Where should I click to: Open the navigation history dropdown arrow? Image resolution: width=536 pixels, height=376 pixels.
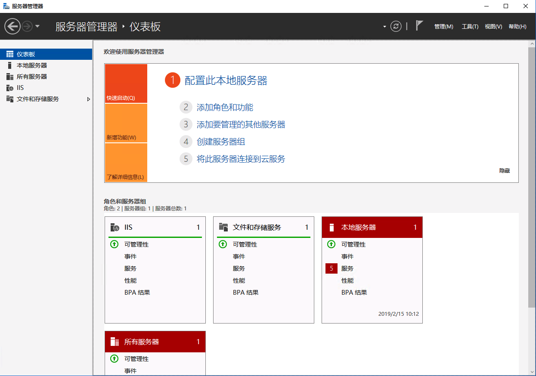coord(37,27)
